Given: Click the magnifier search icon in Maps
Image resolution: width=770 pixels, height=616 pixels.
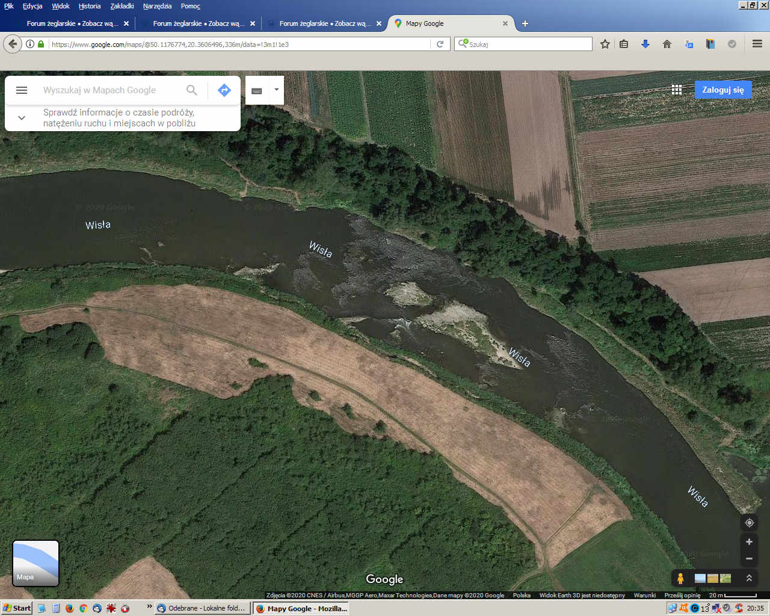Looking at the screenshot, I should [192, 90].
